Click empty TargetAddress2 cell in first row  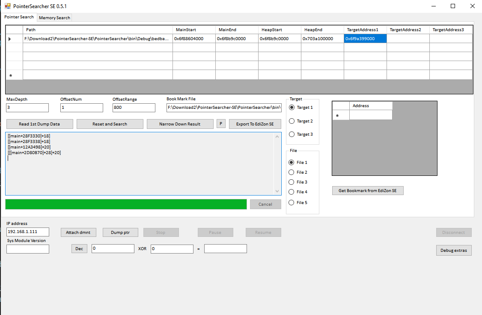408,38
